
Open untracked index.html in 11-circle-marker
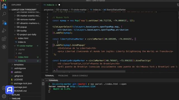23,57
